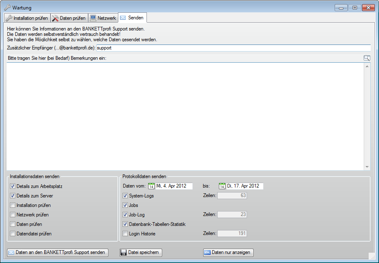Click the Datei speichern button
The image size is (379, 263).
tap(140, 252)
